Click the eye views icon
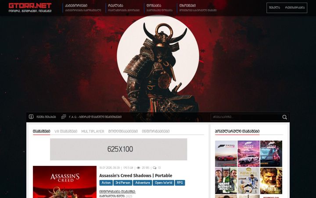Screen dimensions: 316x198 (138, 168)
